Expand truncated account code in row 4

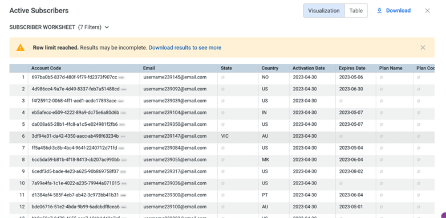tap(123, 113)
